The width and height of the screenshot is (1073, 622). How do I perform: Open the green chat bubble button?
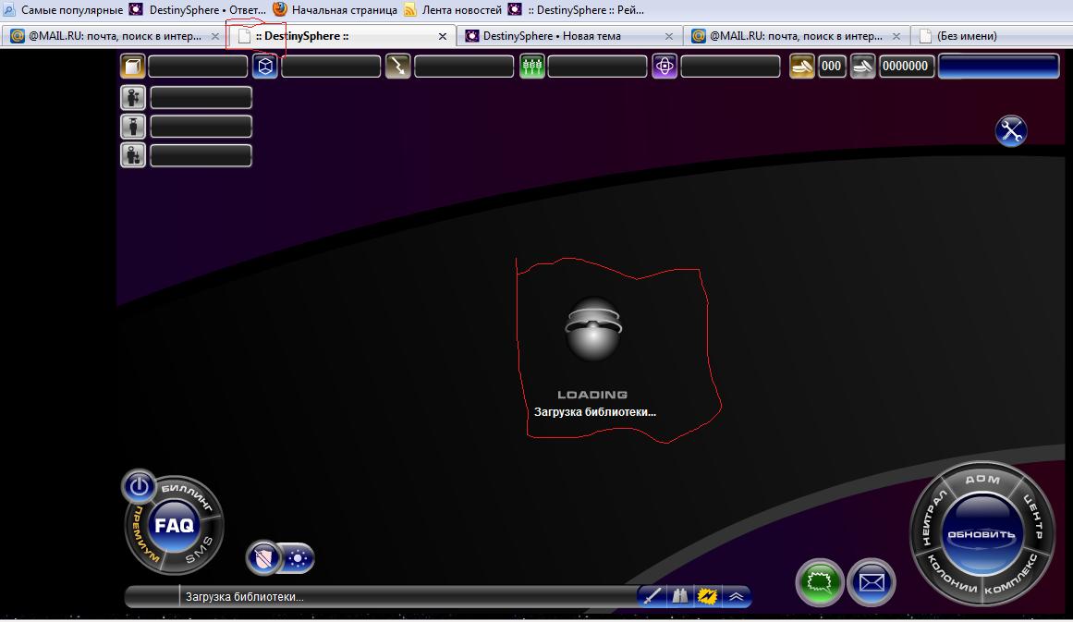pyautogui.click(x=819, y=582)
